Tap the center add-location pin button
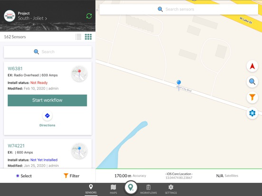 coord(131,187)
